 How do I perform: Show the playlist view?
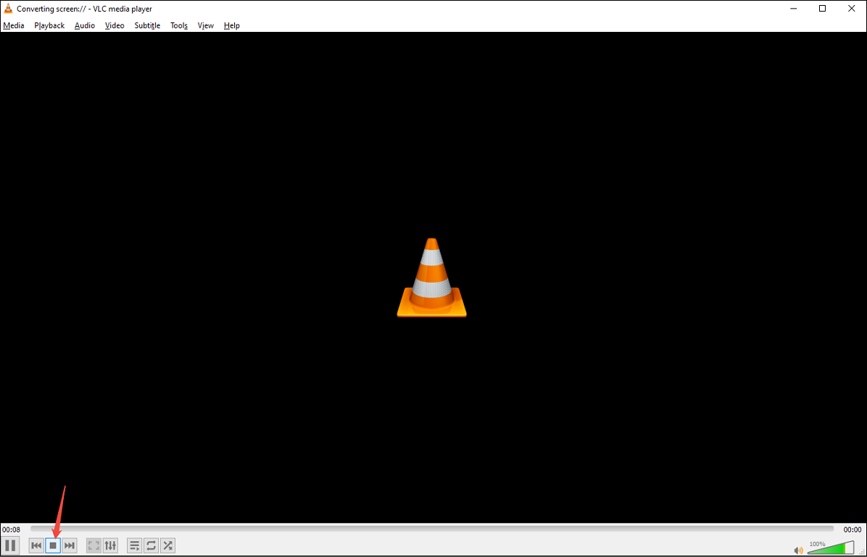pyautogui.click(x=134, y=545)
